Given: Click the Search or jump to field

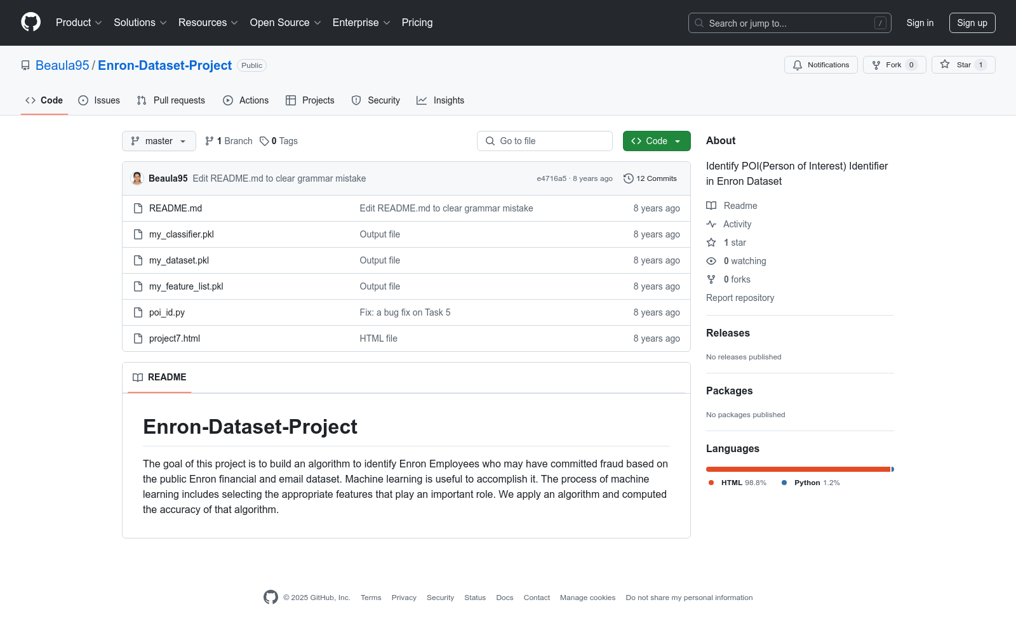Looking at the screenshot, I should point(790,23).
